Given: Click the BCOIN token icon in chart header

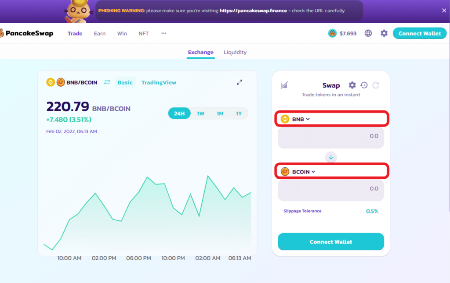Looking at the screenshot, I should tap(61, 82).
